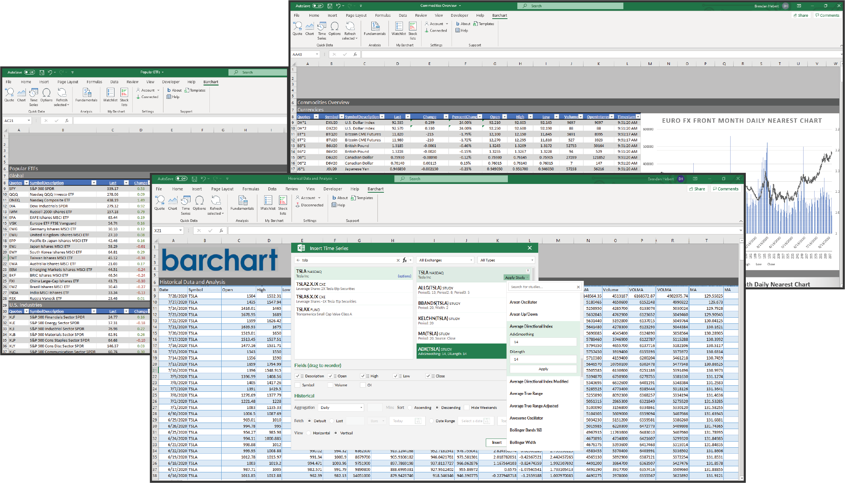Click Chart icon in Commodities Overview window
The width and height of the screenshot is (845, 483).
[x=310, y=29]
